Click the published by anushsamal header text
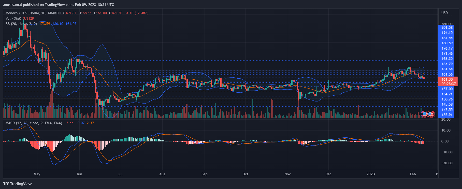462x189 pixels. pos(58,5)
